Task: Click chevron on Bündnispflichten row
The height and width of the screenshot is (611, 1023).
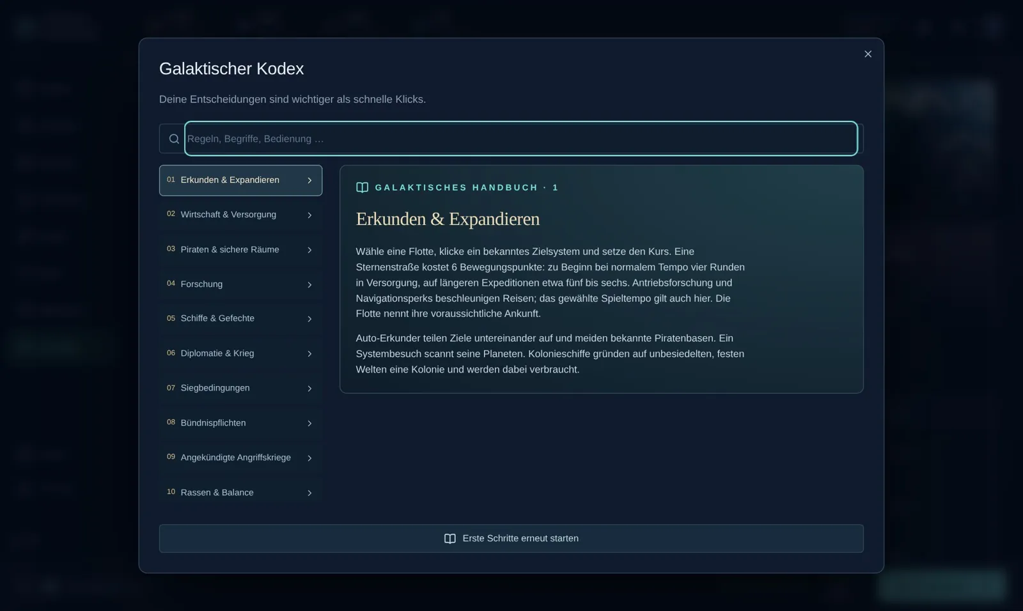Action: click(x=309, y=424)
